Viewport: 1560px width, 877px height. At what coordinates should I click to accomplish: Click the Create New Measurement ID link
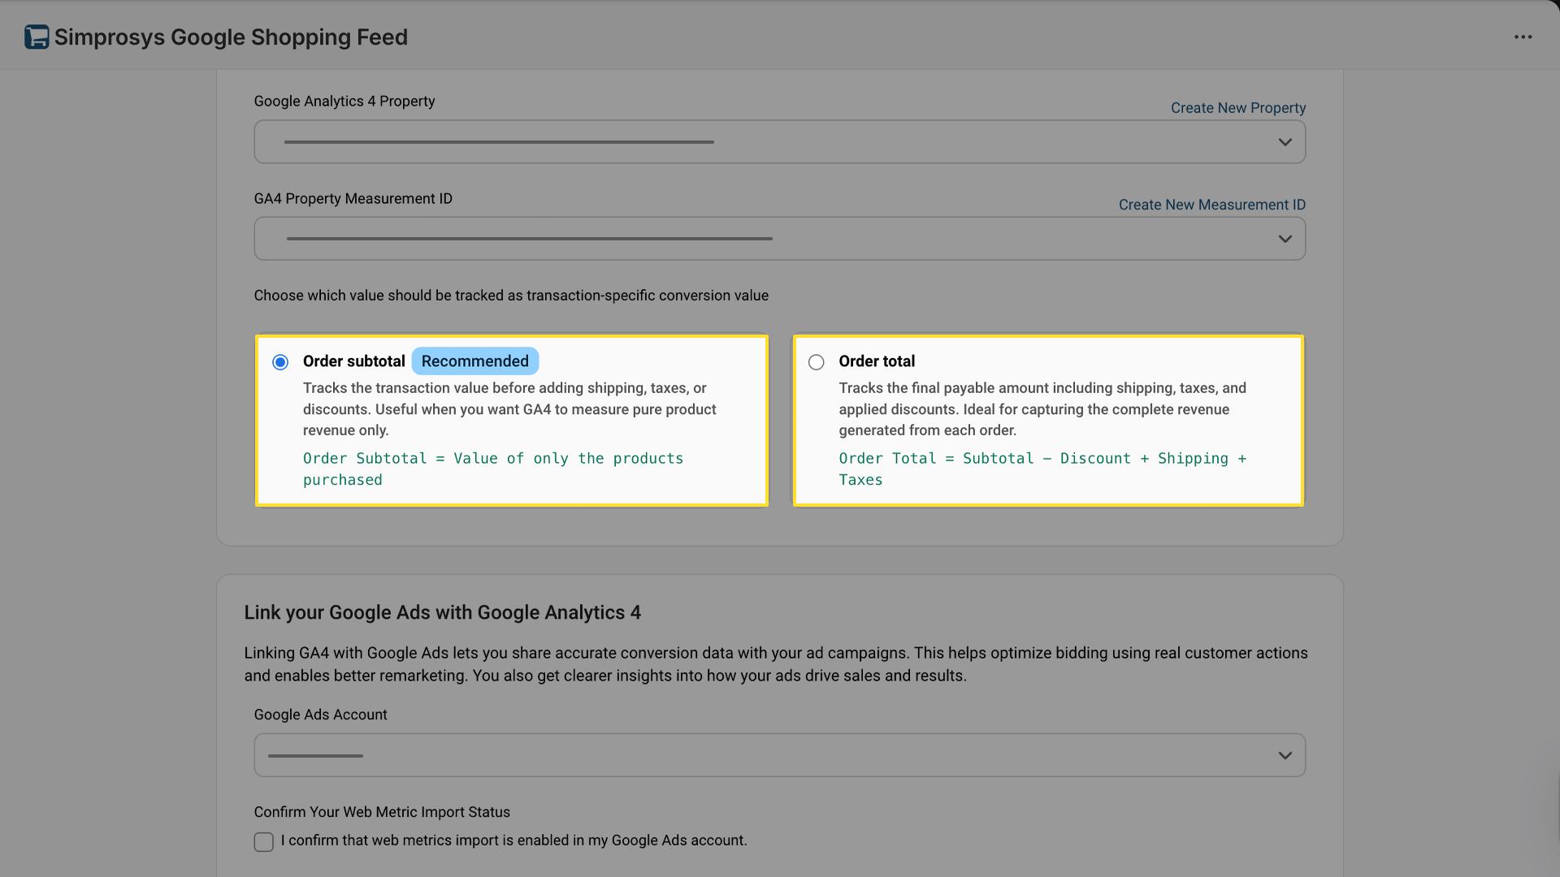click(1211, 204)
